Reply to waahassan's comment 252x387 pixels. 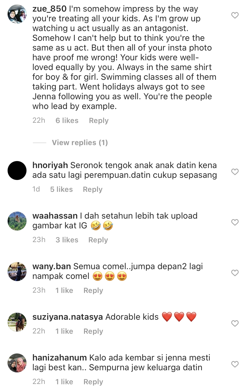point(98,240)
